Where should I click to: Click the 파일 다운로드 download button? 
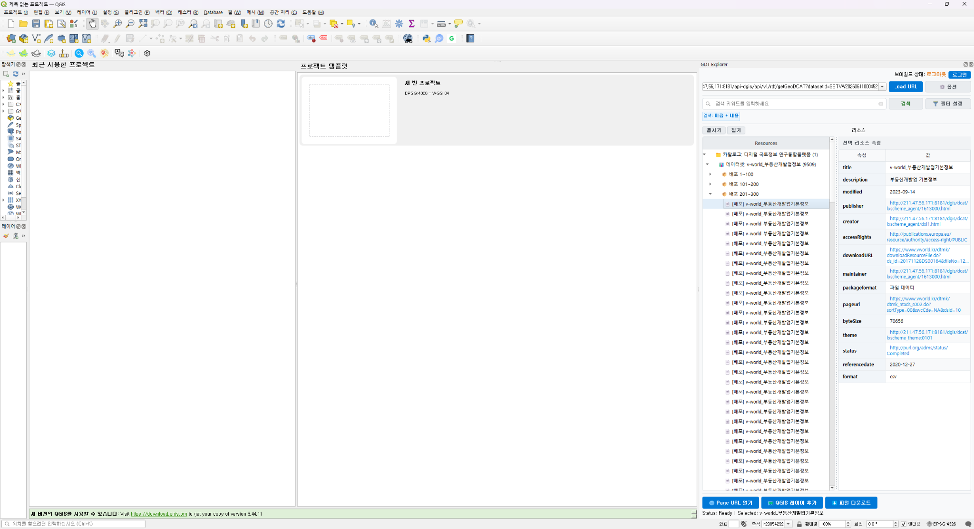pos(851,503)
